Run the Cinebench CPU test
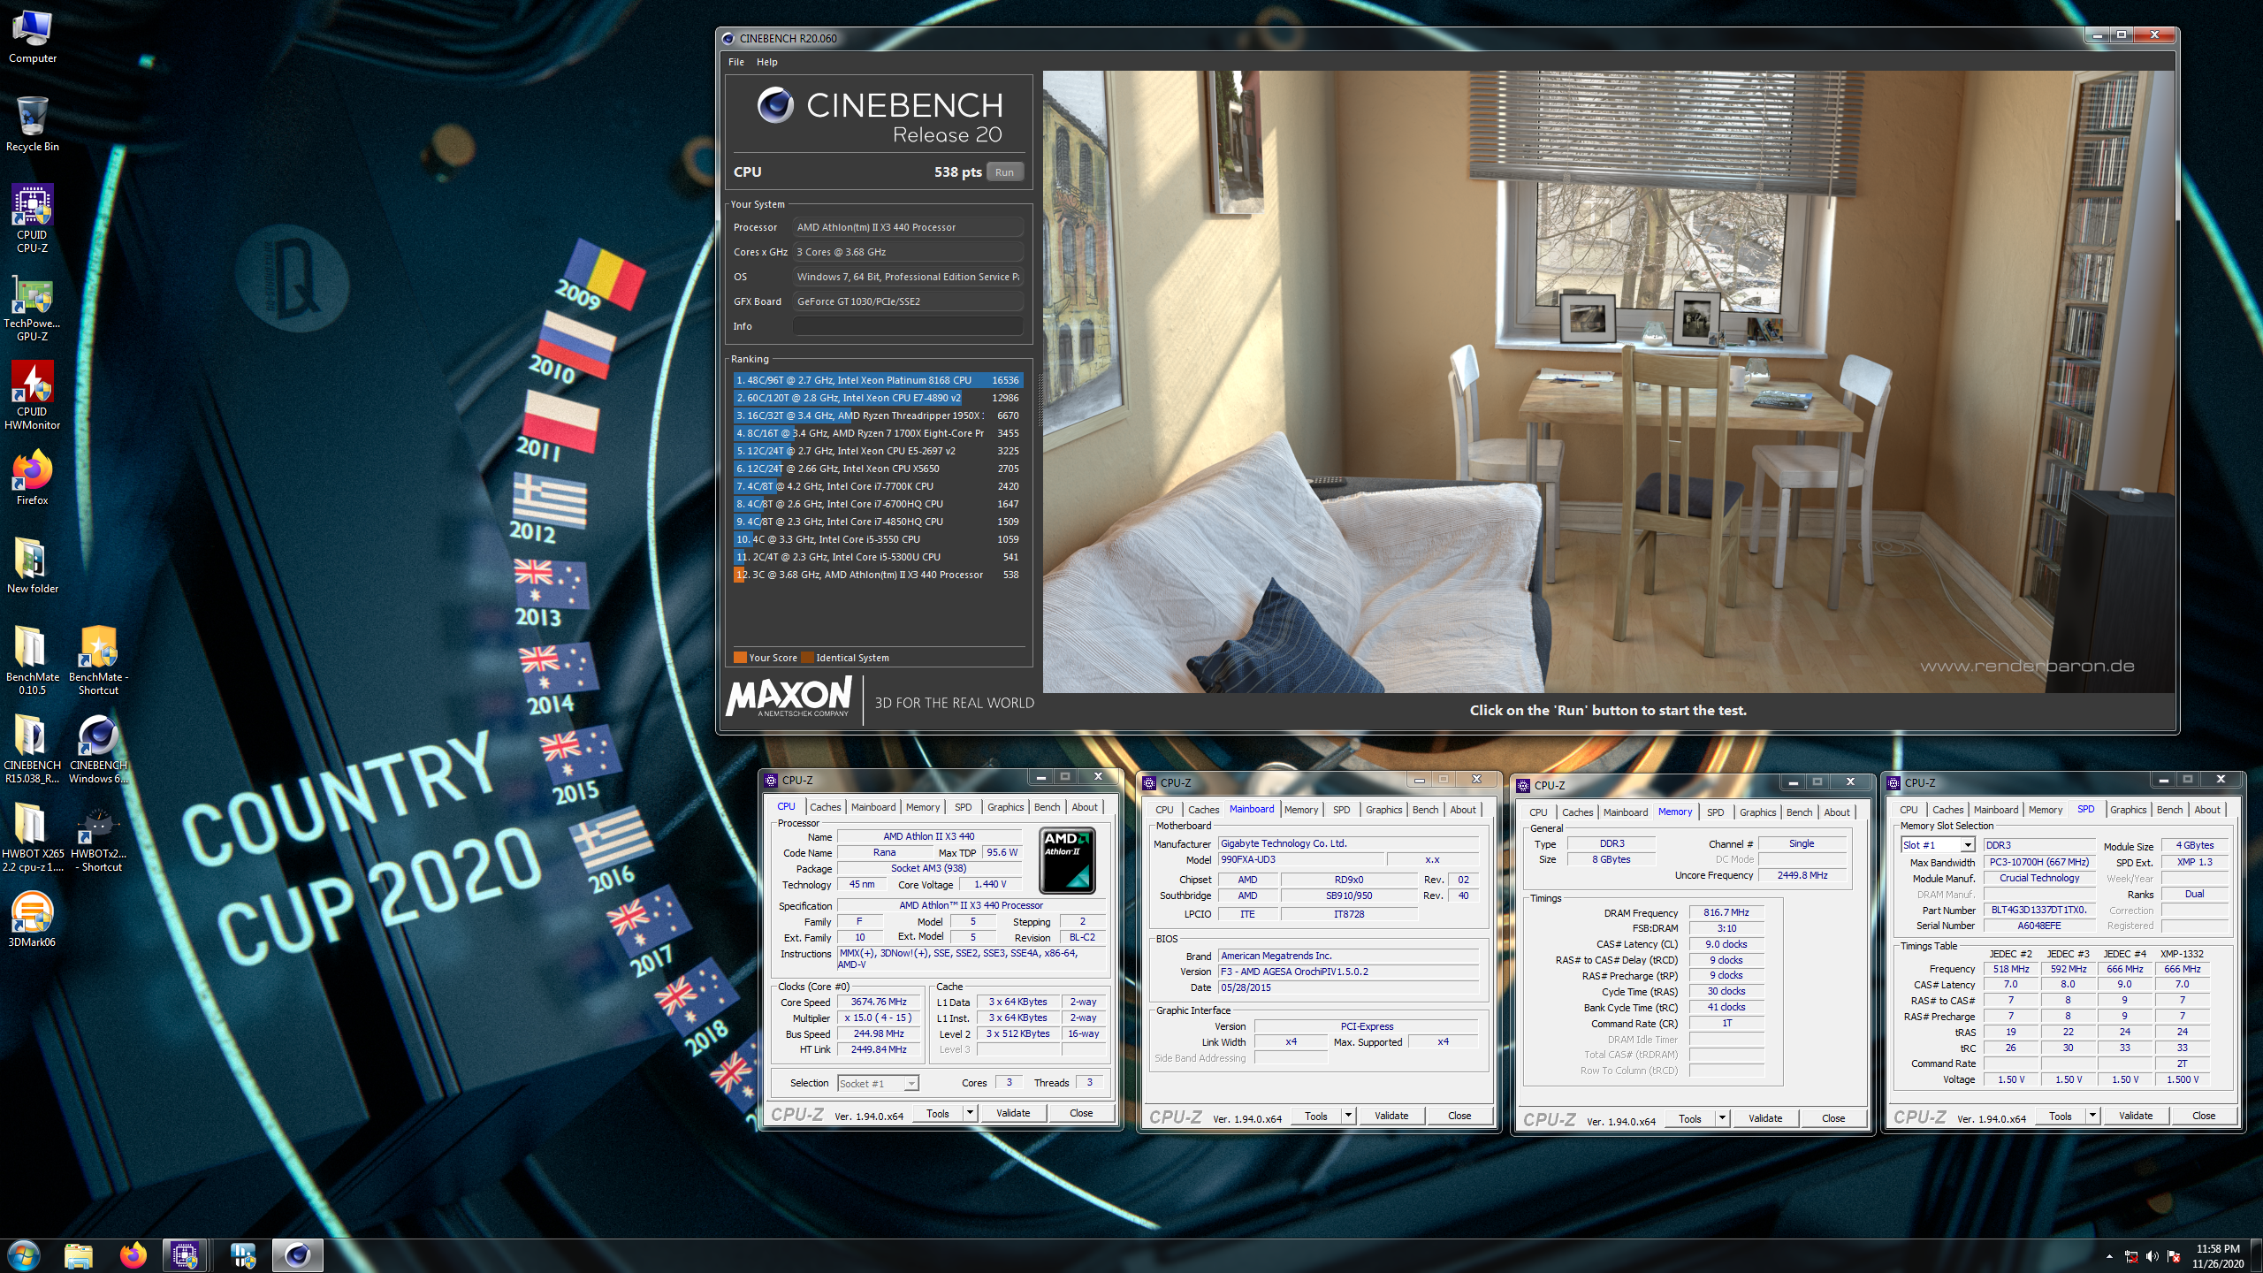The height and width of the screenshot is (1273, 2263). coord(1004,172)
